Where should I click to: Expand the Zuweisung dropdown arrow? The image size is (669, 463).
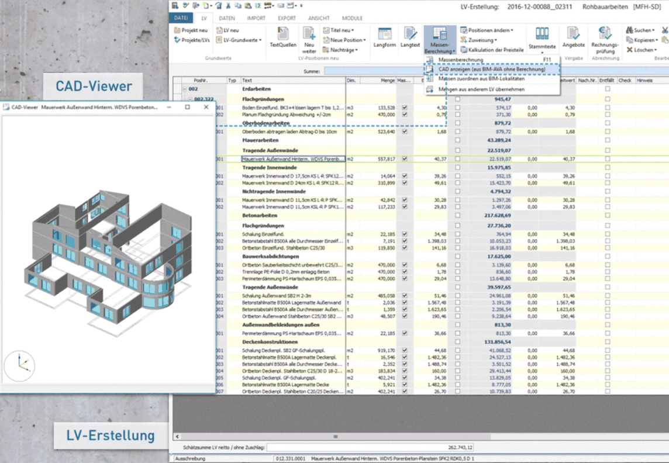[x=496, y=40]
